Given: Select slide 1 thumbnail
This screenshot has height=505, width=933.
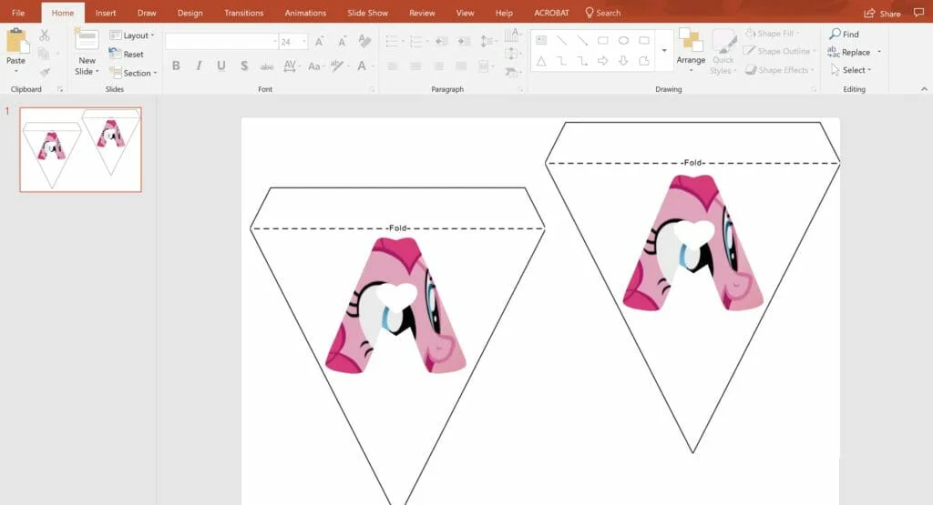Looking at the screenshot, I should 81,150.
